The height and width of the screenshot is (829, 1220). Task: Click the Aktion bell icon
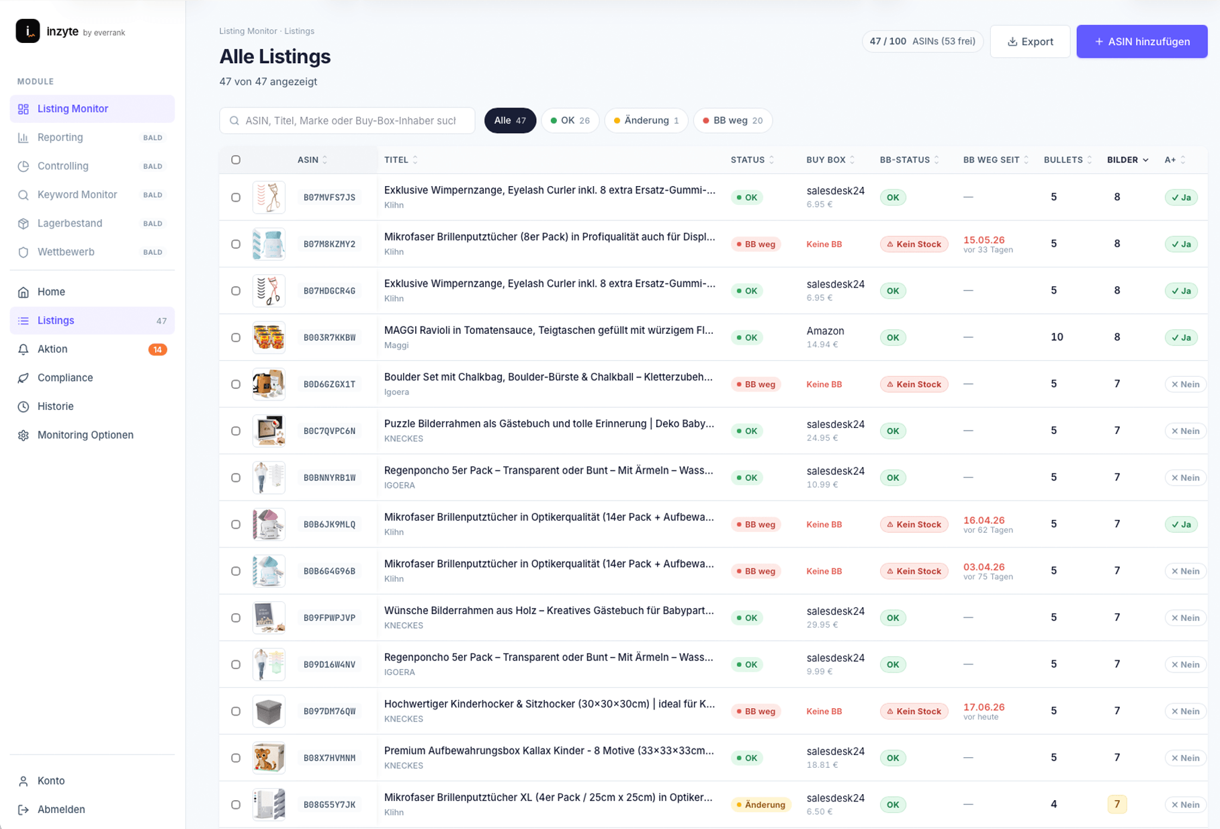point(24,349)
